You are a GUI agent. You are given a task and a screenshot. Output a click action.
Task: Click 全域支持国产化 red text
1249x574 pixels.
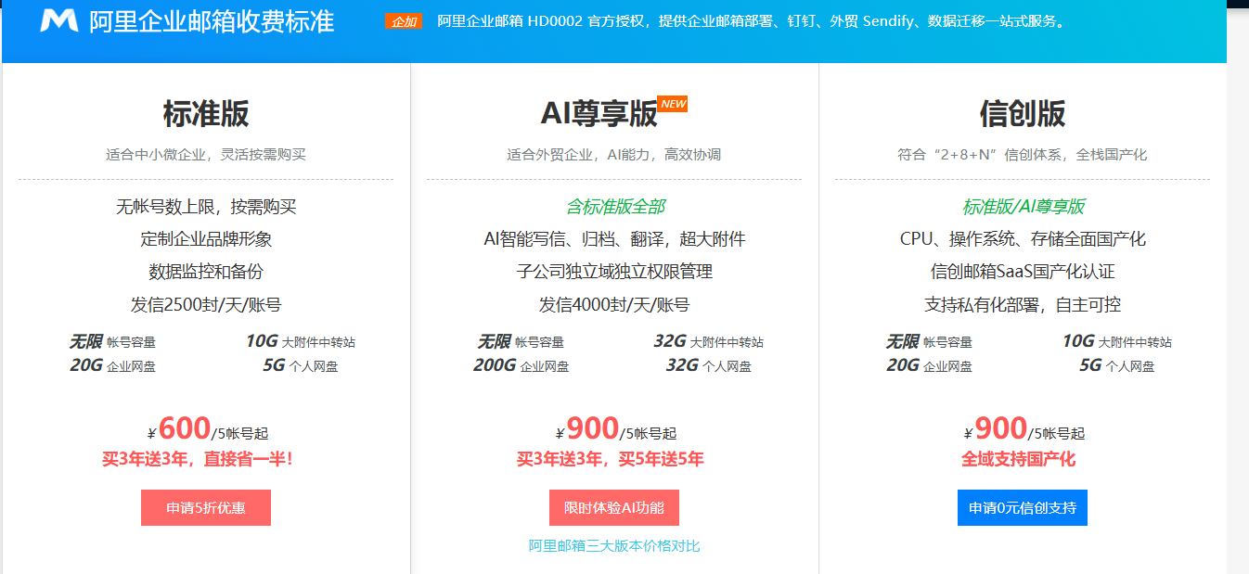pyautogui.click(x=1019, y=459)
